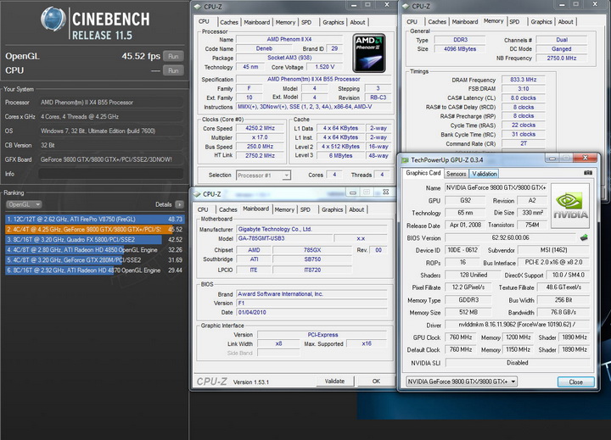Open the Processor #1 selection dropdown

click(x=264, y=175)
